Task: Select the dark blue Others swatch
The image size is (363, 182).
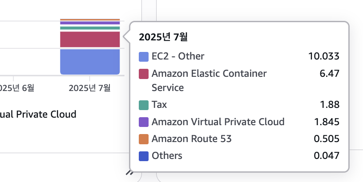Action: pos(144,156)
